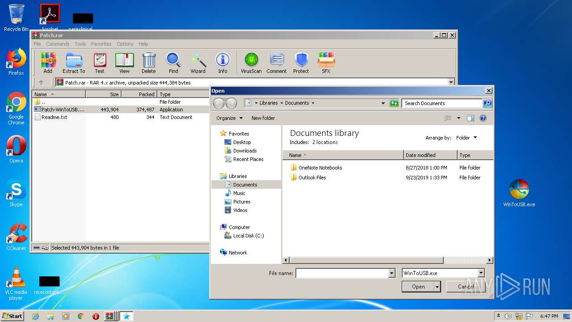The image size is (572, 322).
Task: Click the Open button in dialog
Action: [x=418, y=287]
